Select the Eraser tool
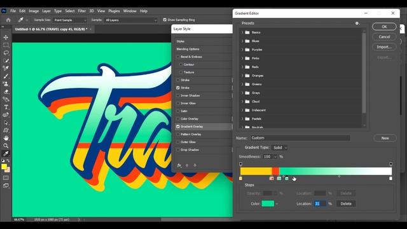Image resolution: width=407 pixels, height=229 pixels. tap(6, 92)
